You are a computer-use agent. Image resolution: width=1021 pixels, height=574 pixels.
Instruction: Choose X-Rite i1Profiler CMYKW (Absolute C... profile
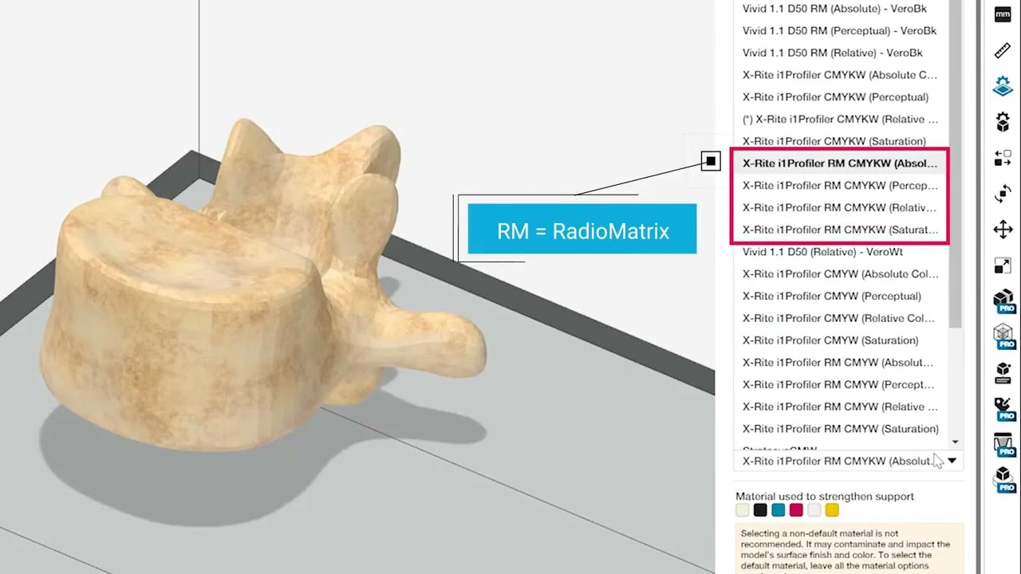tap(840, 75)
